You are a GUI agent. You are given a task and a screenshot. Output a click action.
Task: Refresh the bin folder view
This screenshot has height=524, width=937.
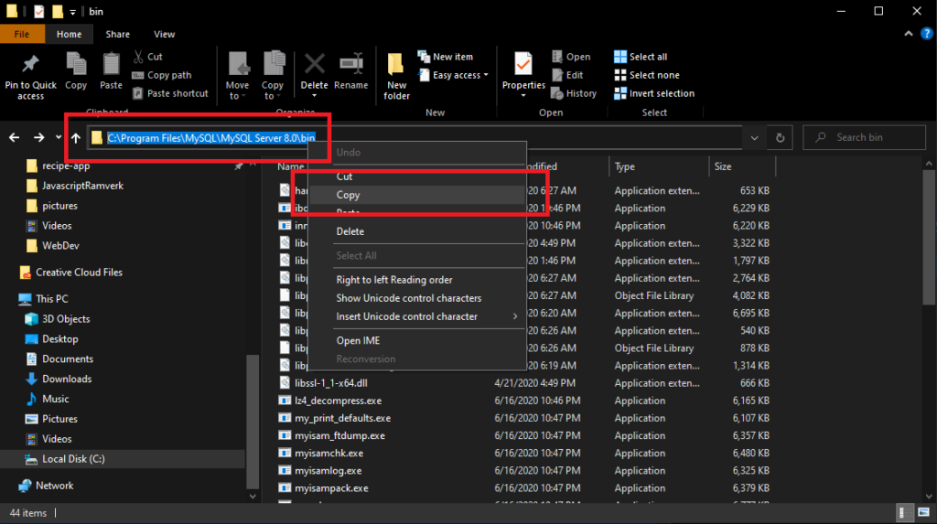pos(780,138)
